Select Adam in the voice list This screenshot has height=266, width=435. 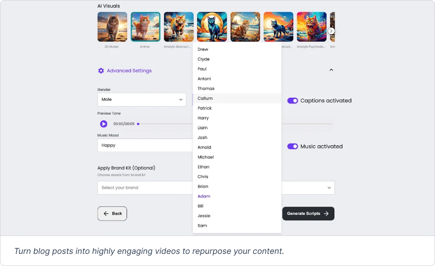pos(204,196)
